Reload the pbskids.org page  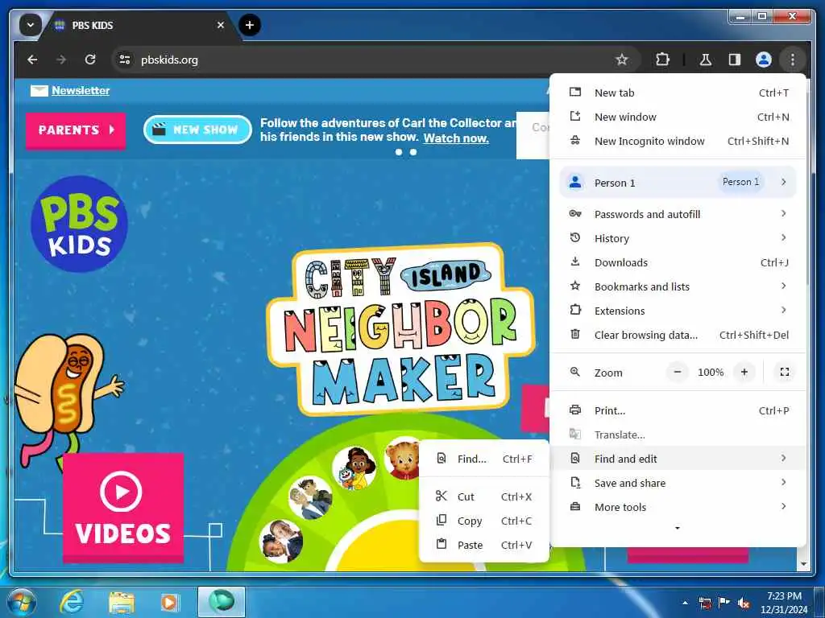point(90,60)
